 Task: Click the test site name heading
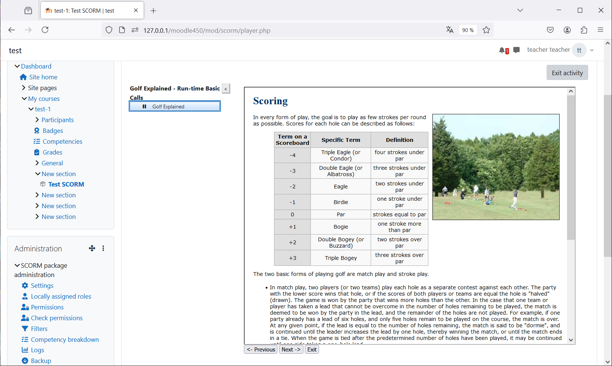click(15, 51)
